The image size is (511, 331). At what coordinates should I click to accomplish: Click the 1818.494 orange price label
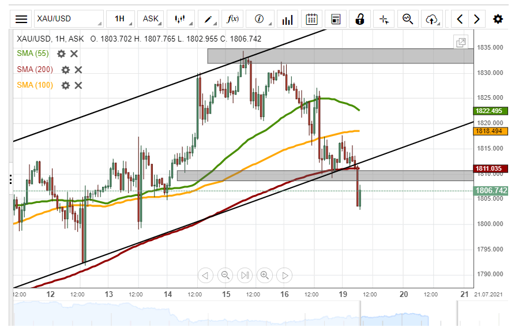click(490, 131)
